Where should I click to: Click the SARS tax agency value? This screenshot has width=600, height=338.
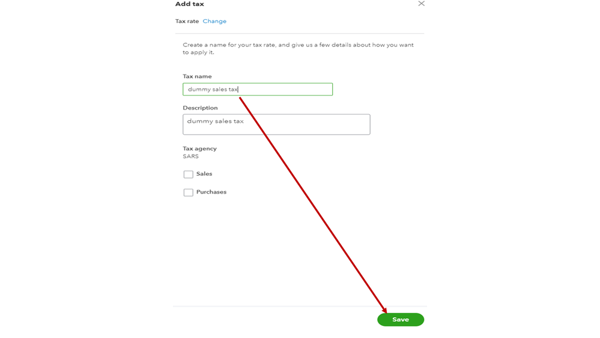pyautogui.click(x=190, y=156)
